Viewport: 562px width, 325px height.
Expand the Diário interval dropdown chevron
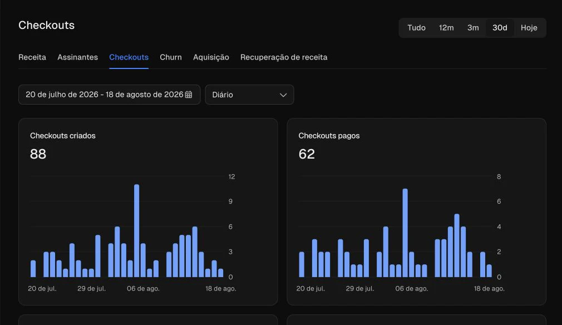click(x=283, y=95)
